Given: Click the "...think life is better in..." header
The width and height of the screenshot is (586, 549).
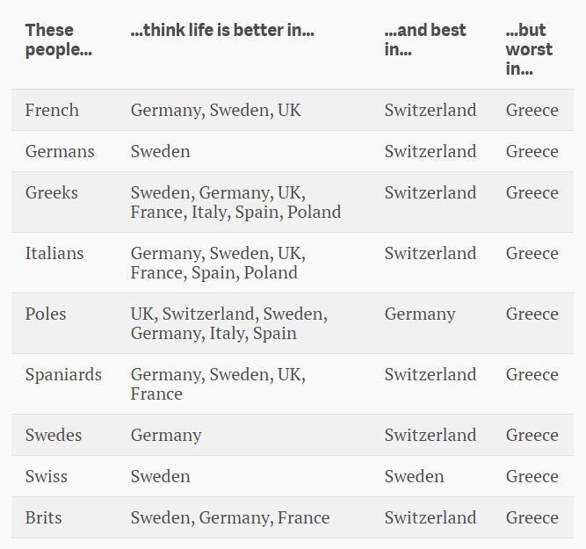Looking at the screenshot, I should [x=222, y=31].
